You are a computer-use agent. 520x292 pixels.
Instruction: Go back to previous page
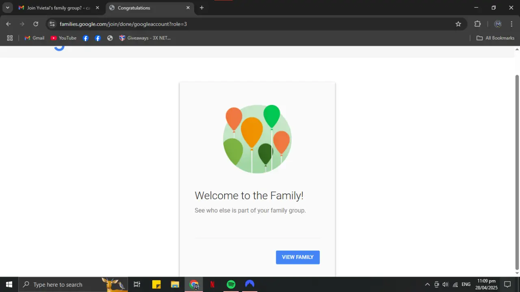click(9, 24)
